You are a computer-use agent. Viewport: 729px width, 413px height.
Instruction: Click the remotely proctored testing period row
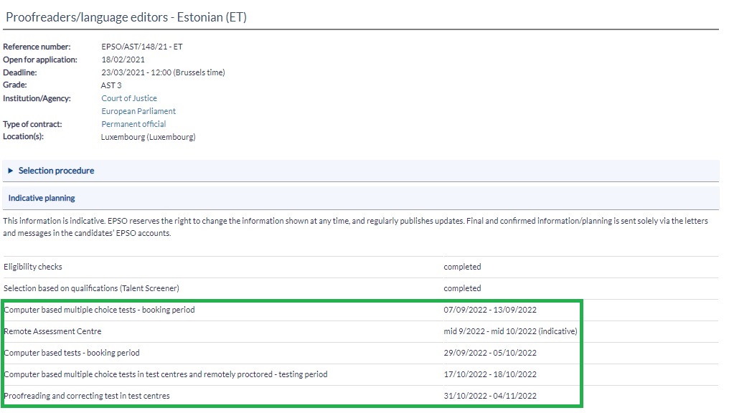point(166,374)
